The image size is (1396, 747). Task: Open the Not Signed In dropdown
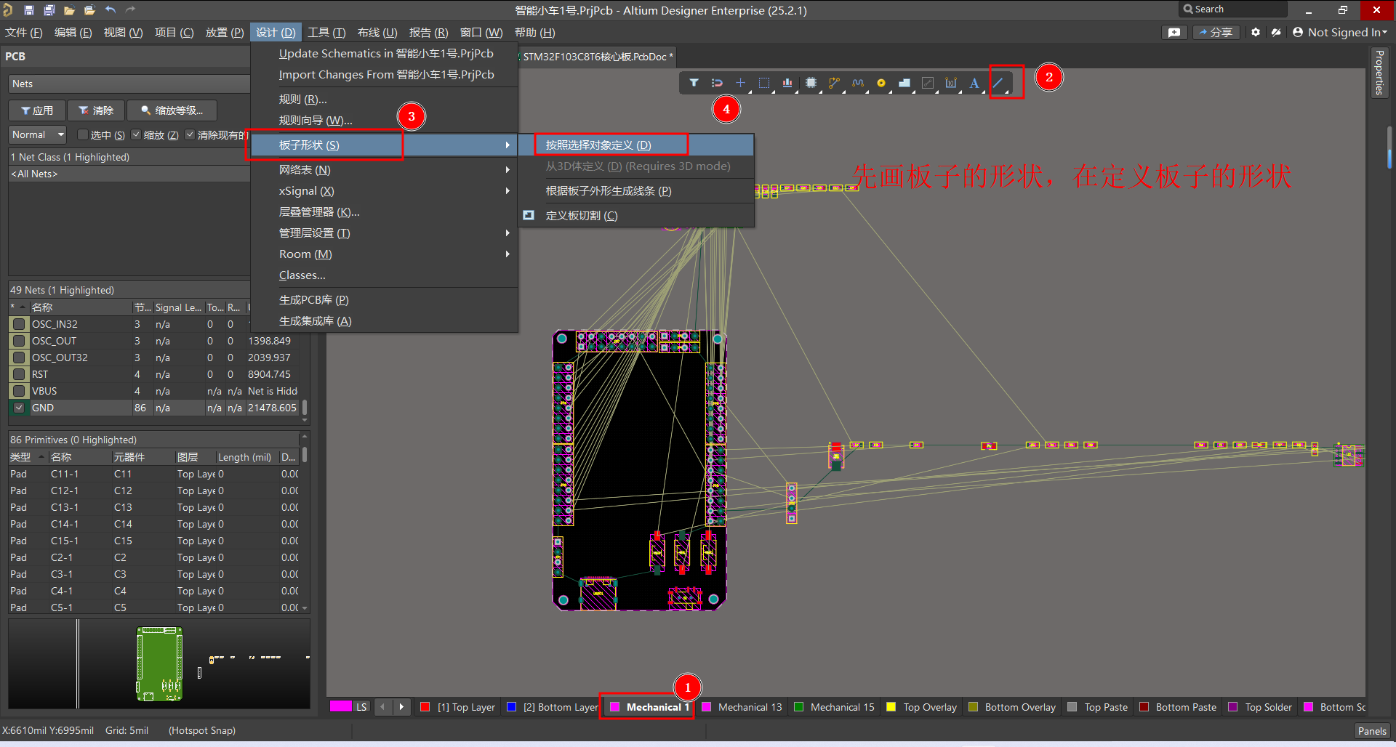[1340, 32]
